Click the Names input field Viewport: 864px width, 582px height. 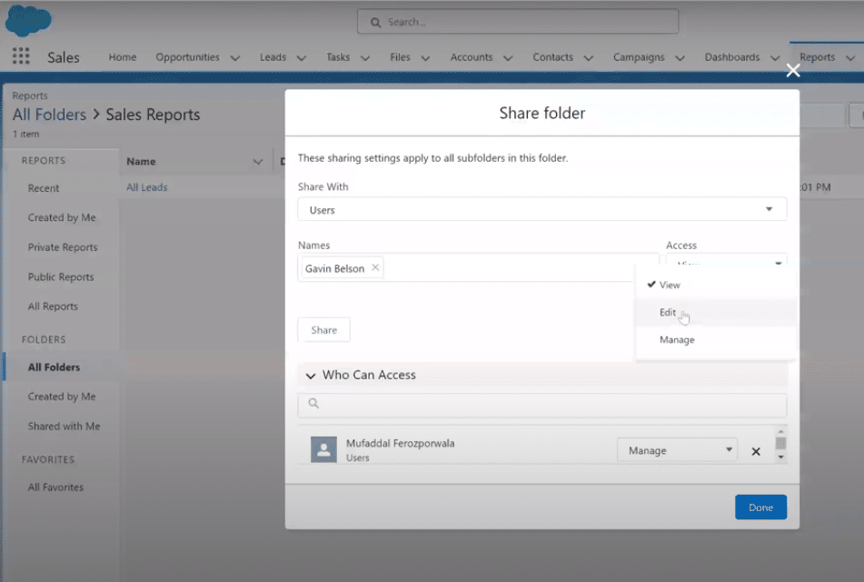[x=478, y=267]
